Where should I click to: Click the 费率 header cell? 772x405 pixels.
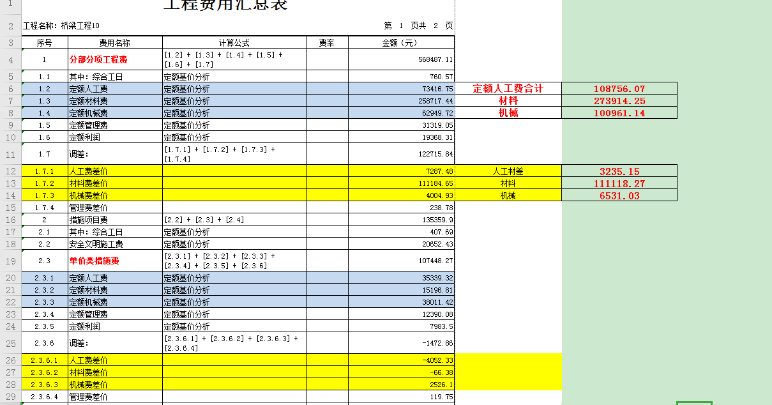point(327,43)
